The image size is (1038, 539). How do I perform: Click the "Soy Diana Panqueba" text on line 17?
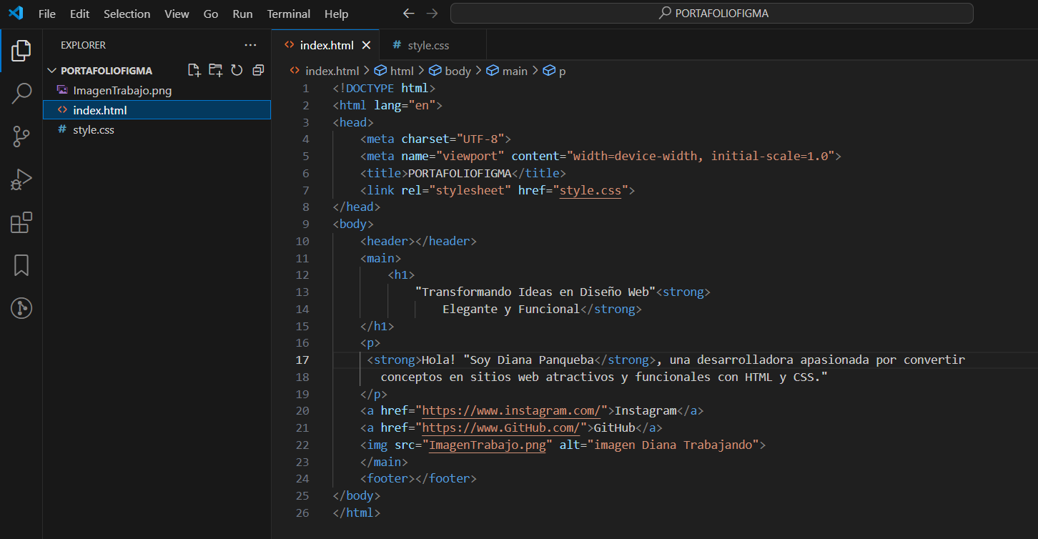point(529,360)
